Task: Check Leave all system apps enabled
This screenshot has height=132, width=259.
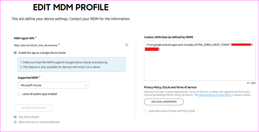Action: click(19, 94)
